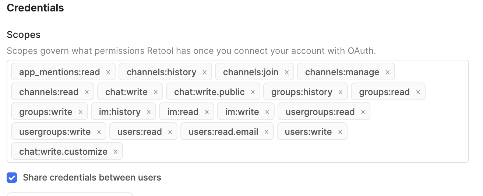Viewport: 483px width, 196px height.
Task: Delete the usergroups:read scope tag
Action: (x=363, y=112)
